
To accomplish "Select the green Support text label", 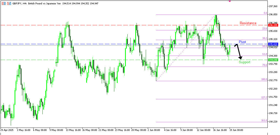I will coord(244,62).
